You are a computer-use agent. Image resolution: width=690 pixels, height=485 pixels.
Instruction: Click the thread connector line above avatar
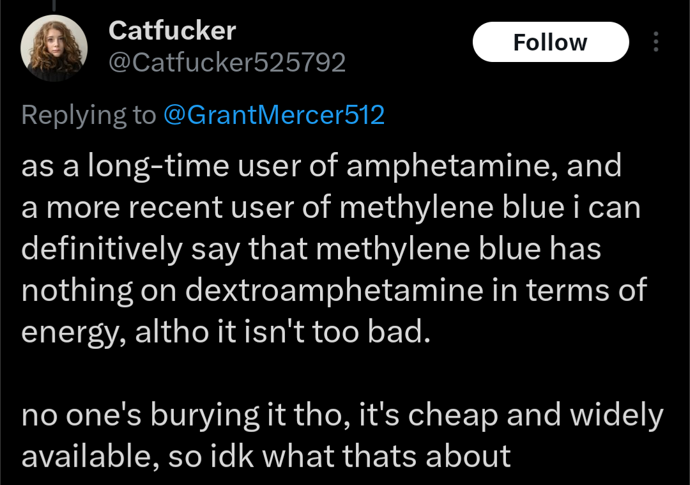click(x=54, y=5)
